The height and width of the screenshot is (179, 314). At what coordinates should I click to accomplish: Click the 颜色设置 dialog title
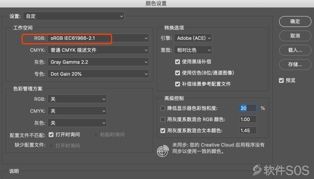pos(156,3)
